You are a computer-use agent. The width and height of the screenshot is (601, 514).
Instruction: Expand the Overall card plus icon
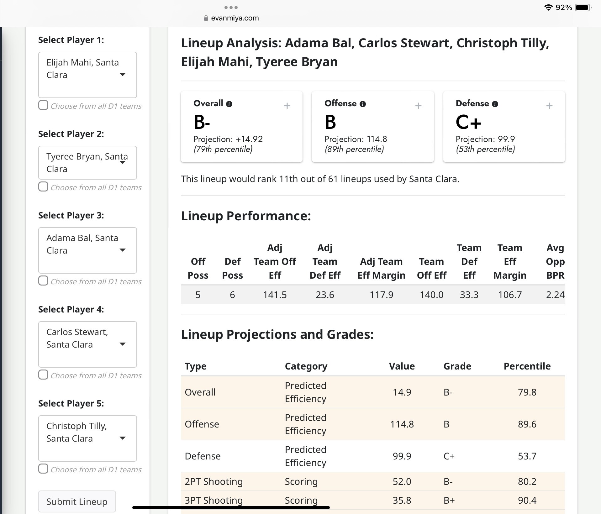(x=287, y=106)
